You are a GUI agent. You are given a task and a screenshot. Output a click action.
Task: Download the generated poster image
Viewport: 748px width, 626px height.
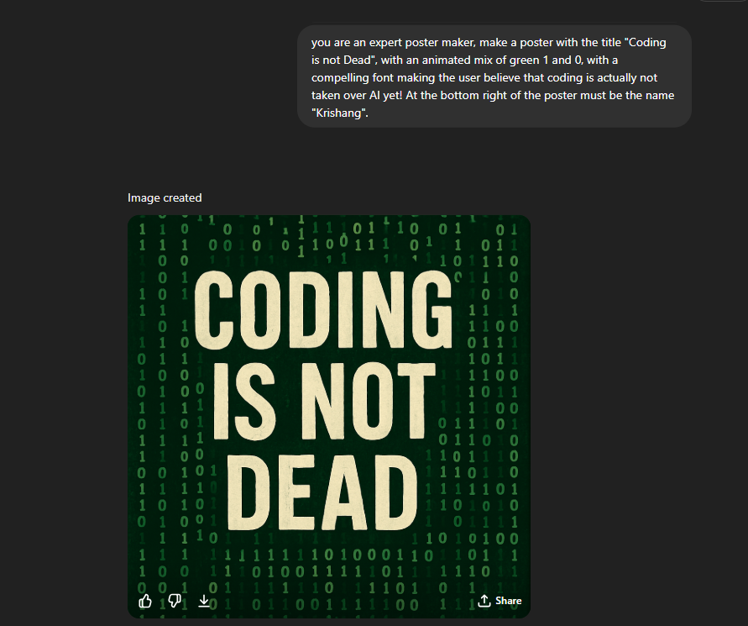coord(204,601)
